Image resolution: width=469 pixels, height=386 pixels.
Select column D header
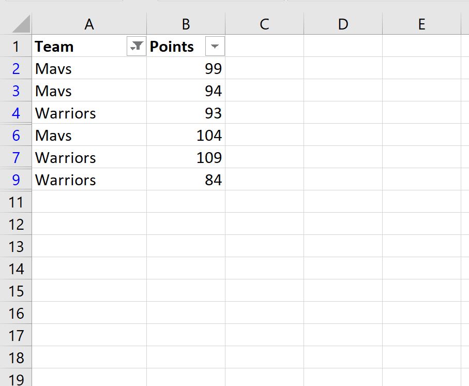(343, 24)
